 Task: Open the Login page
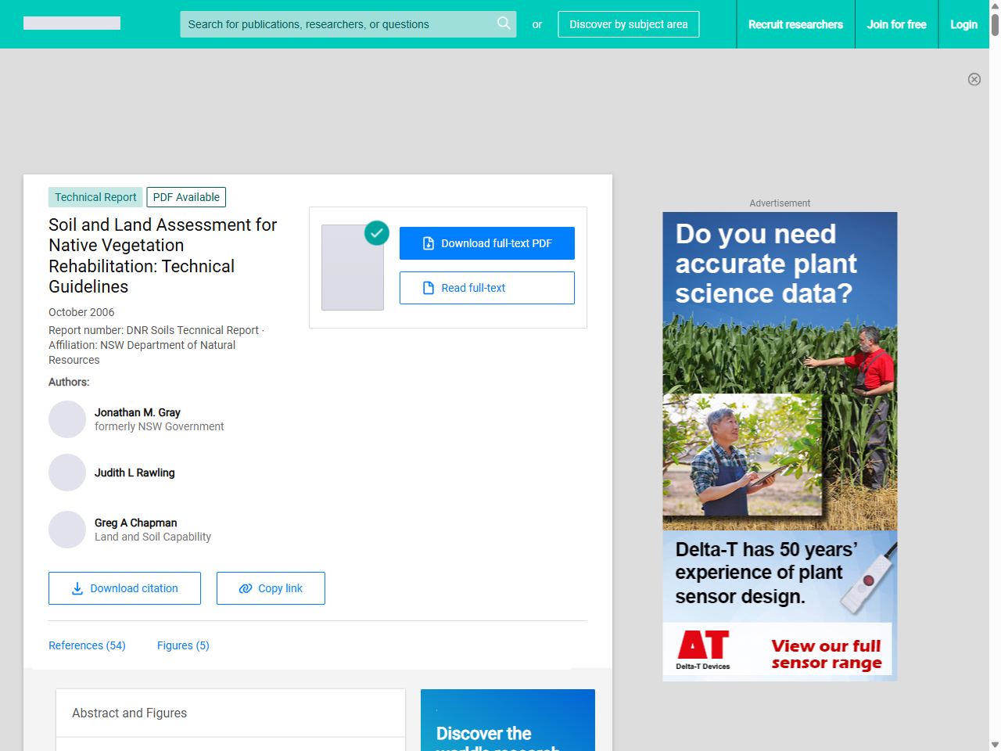pos(963,24)
